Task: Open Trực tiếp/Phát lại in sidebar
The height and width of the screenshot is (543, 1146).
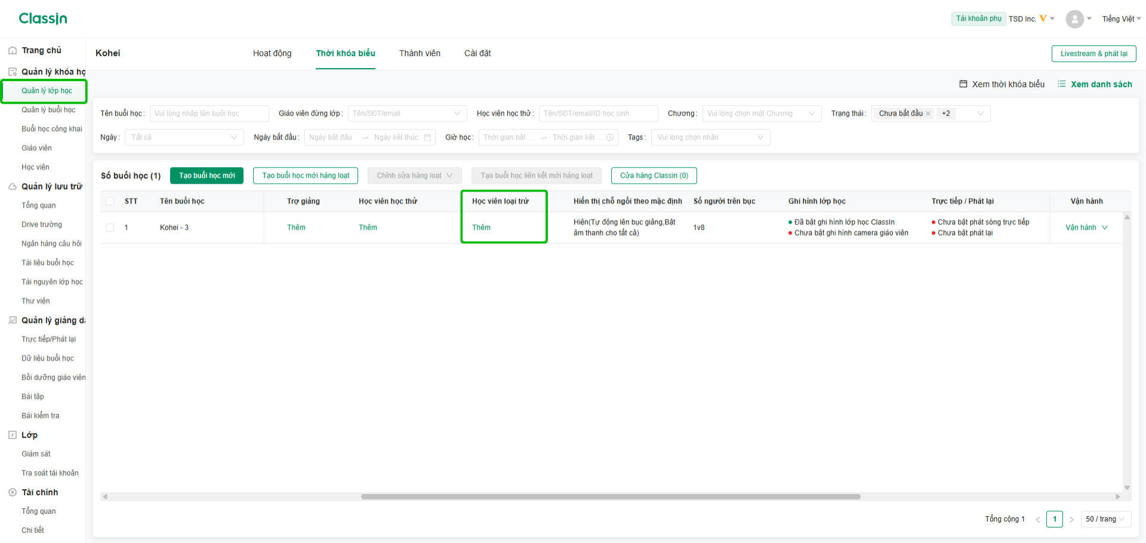Action: tap(48, 339)
